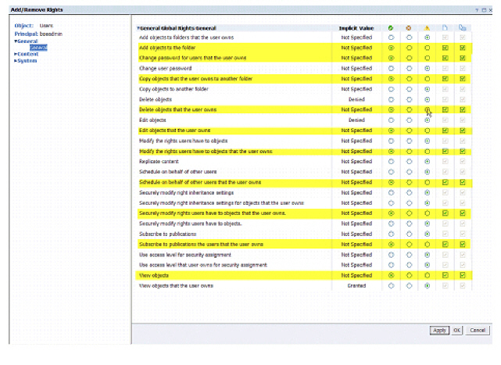Click the green Granted column header icon

coord(391,28)
